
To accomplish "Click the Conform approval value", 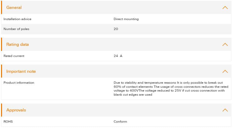I will 120,122.
